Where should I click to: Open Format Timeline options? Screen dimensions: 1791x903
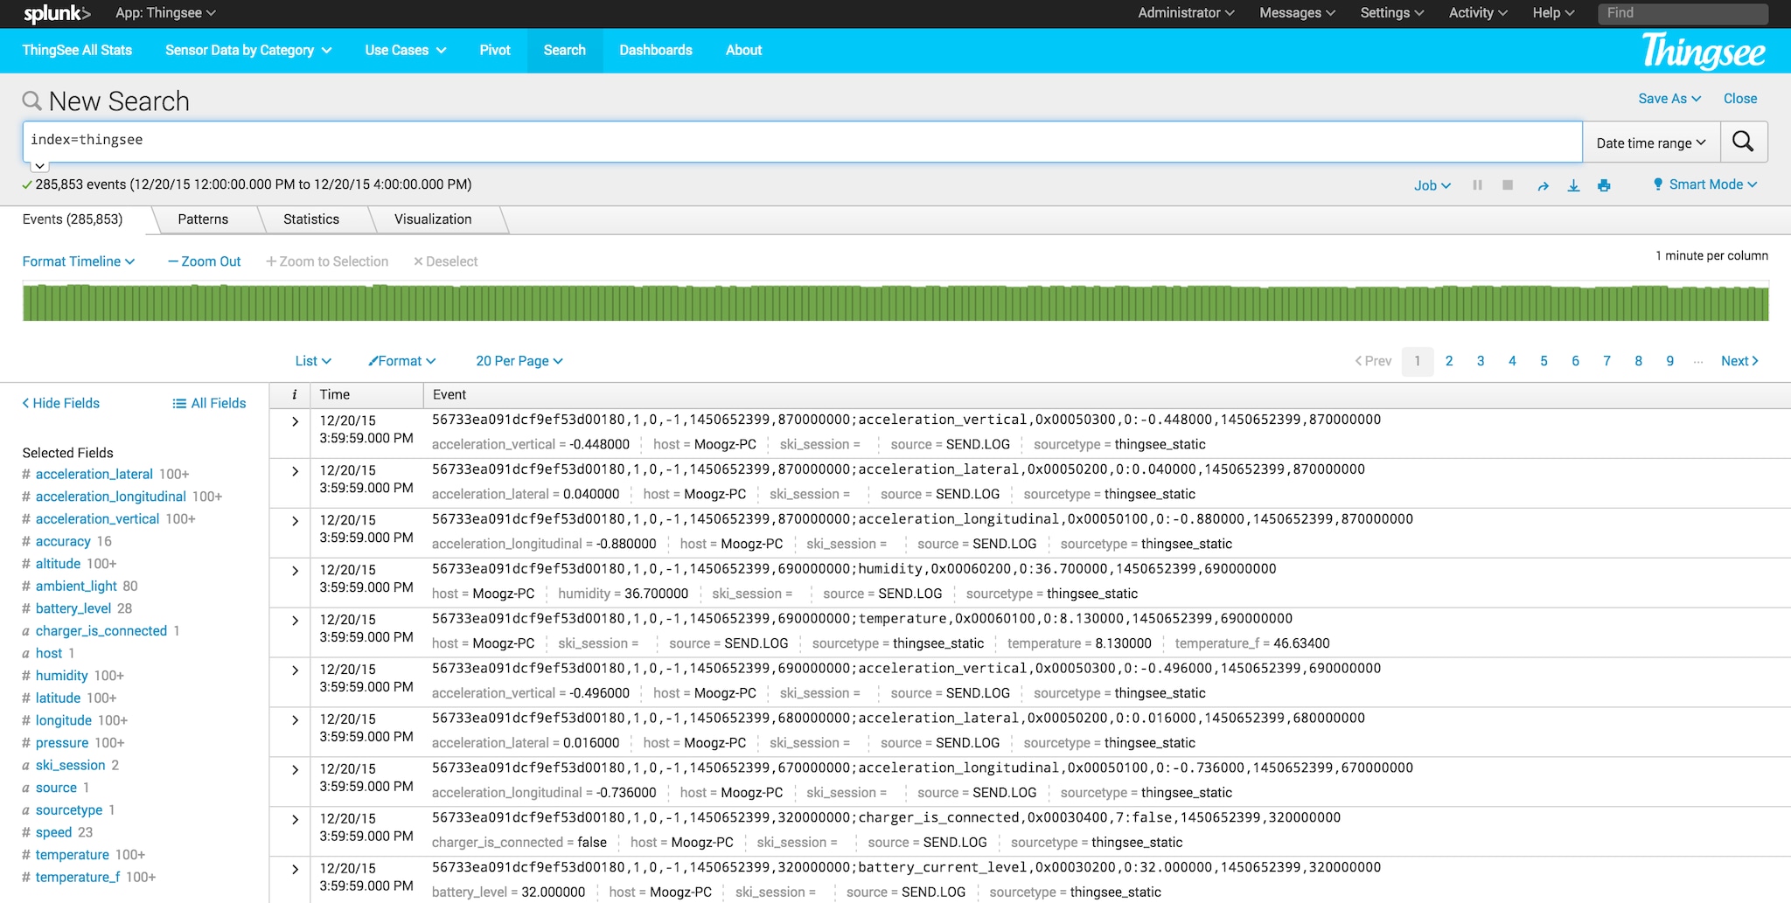click(78, 261)
